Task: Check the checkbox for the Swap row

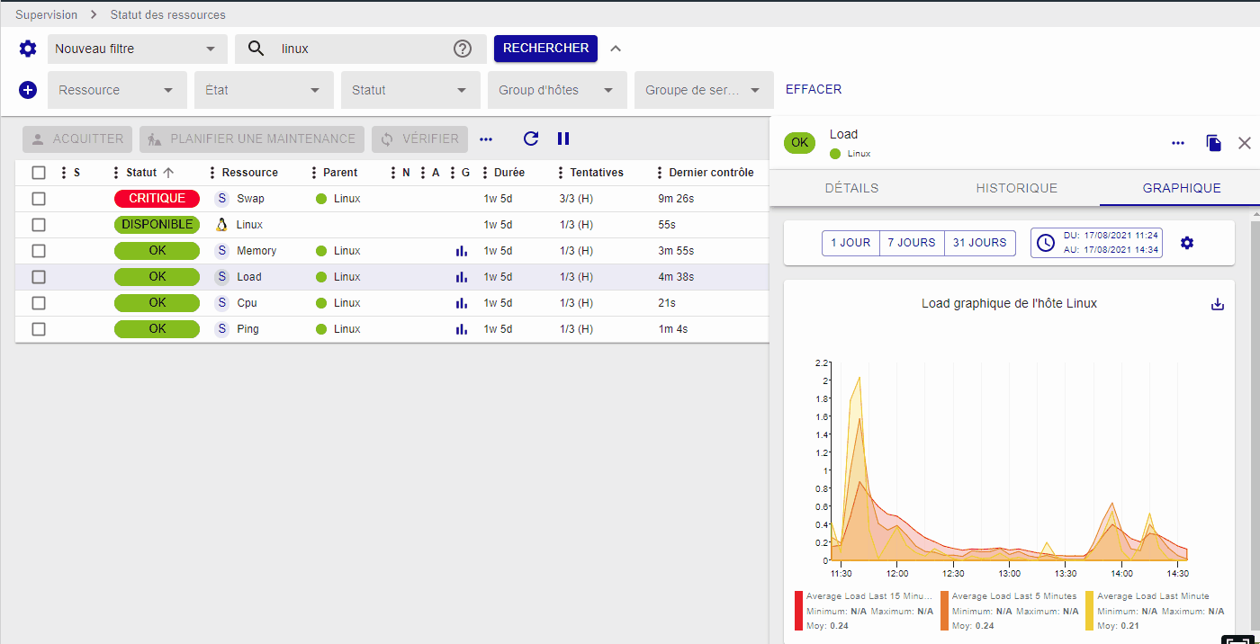Action: [39, 199]
